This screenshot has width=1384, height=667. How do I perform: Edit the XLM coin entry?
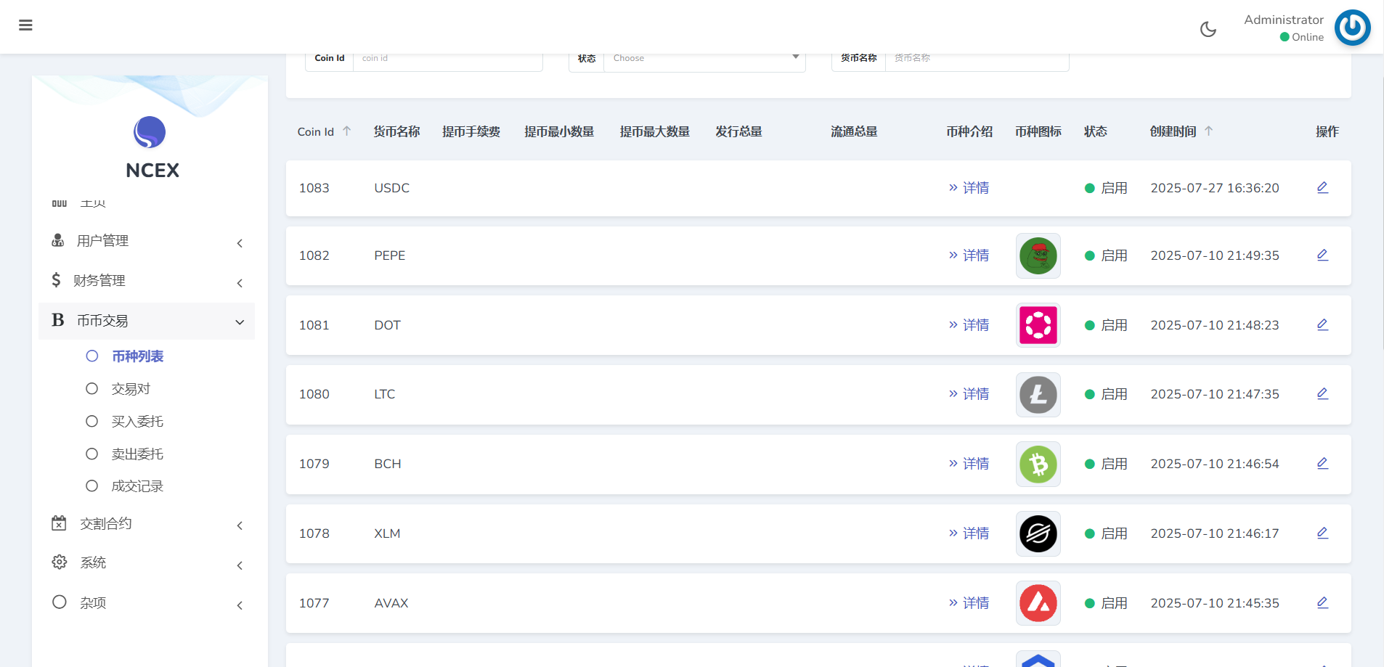1322,533
